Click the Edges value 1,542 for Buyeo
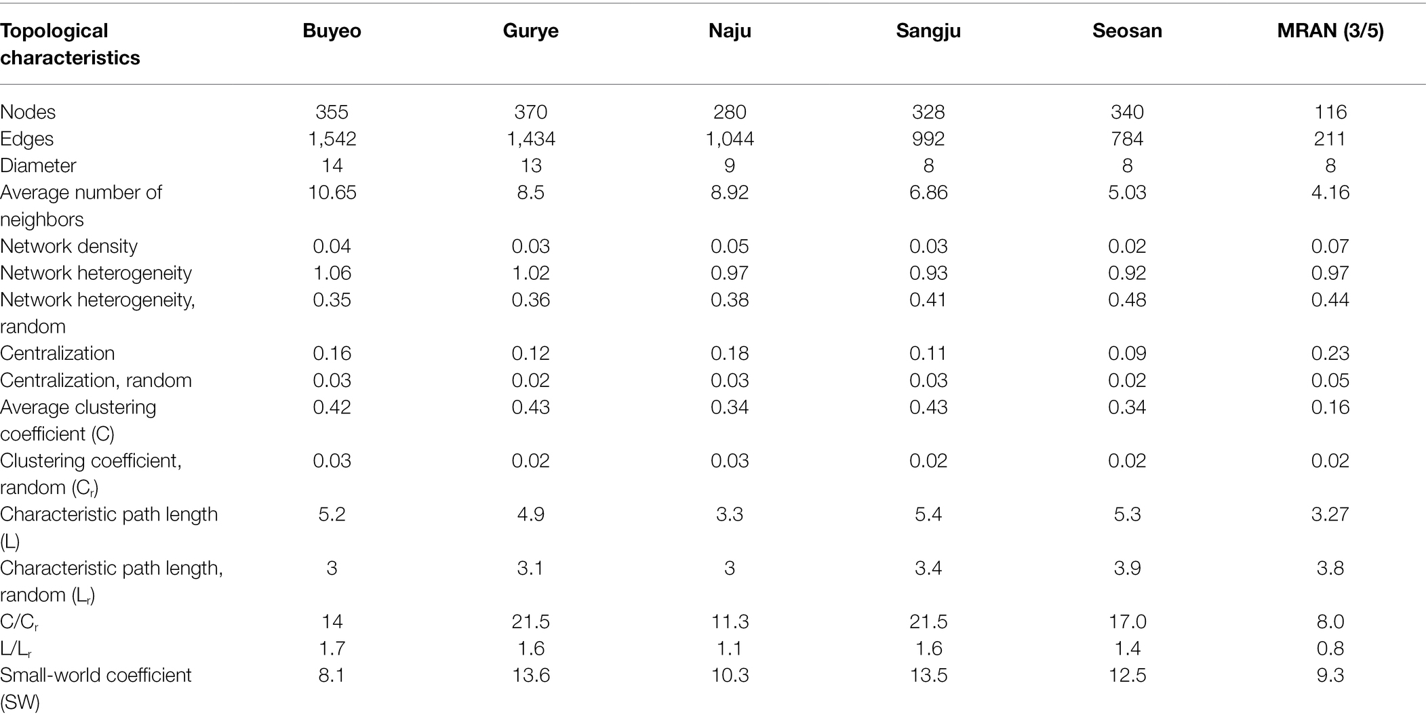Image resolution: width=1426 pixels, height=719 pixels. 332,139
